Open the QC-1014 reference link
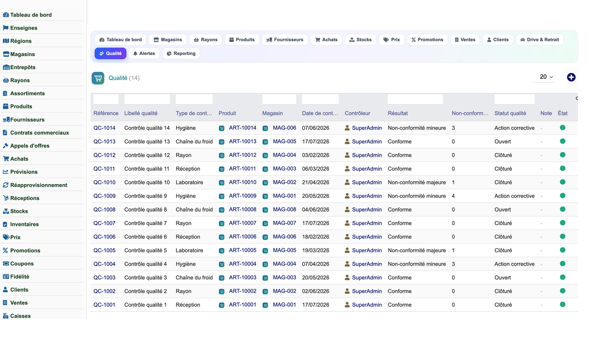The height and width of the screenshot is (364, 589). point(105,128)
